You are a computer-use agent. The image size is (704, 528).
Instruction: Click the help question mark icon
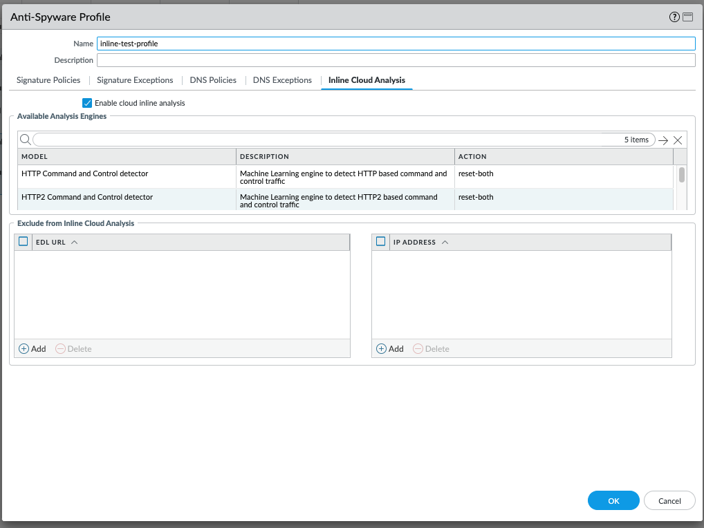(674, 17)
